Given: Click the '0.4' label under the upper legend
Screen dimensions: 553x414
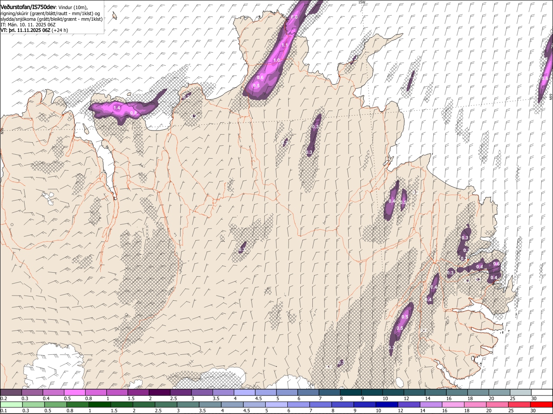Looking at the screenshot, I should pyautogui.click(x=46, y=398).
